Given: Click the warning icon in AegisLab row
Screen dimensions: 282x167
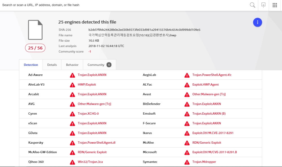Looking at the screenshot, I should pos(187,75).
